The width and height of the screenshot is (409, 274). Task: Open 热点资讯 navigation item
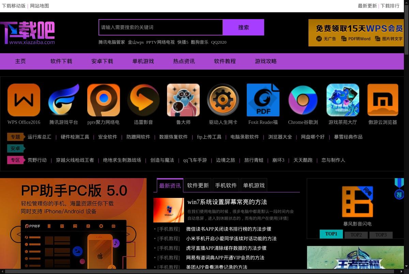(x=184, y=61)
